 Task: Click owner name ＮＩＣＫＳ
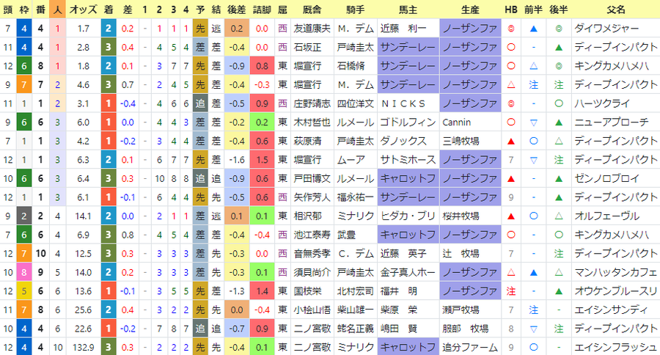pos(403,103)
